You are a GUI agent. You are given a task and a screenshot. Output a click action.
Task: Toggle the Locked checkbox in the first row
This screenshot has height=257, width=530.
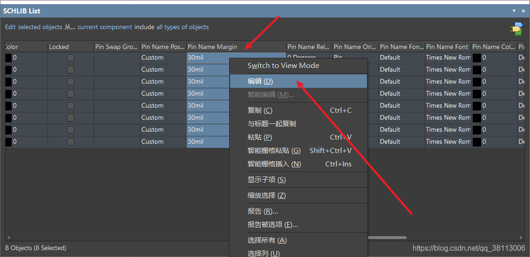(71, 58)
